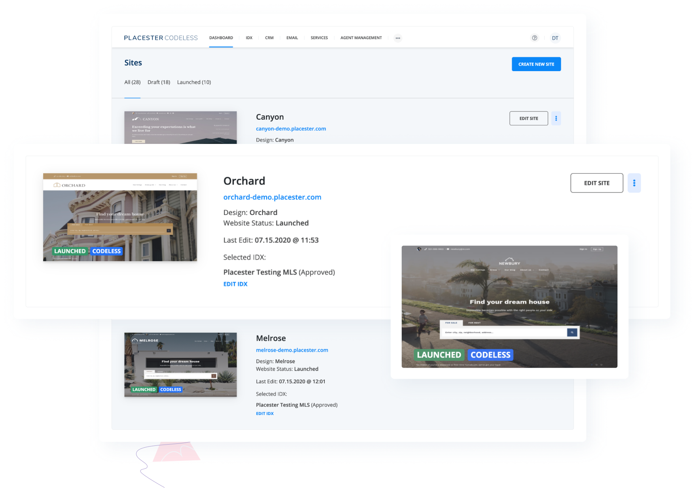Open the Orchard site three-dot menu

[634, 183]
